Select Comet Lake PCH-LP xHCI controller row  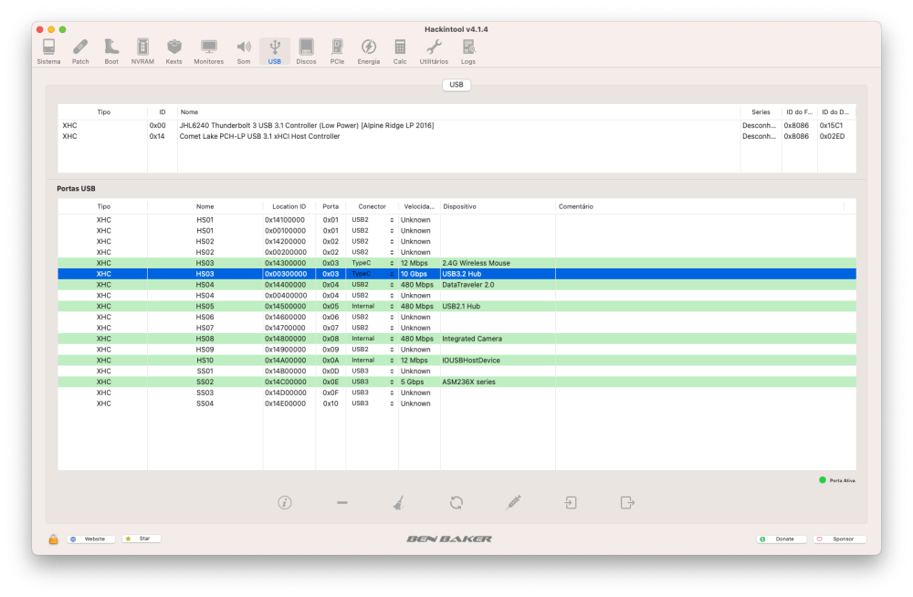(456, 136)
